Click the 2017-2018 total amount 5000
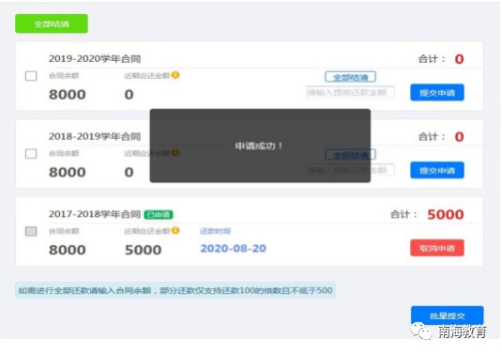Screen dimensions: 502x354 click(446, 214)
